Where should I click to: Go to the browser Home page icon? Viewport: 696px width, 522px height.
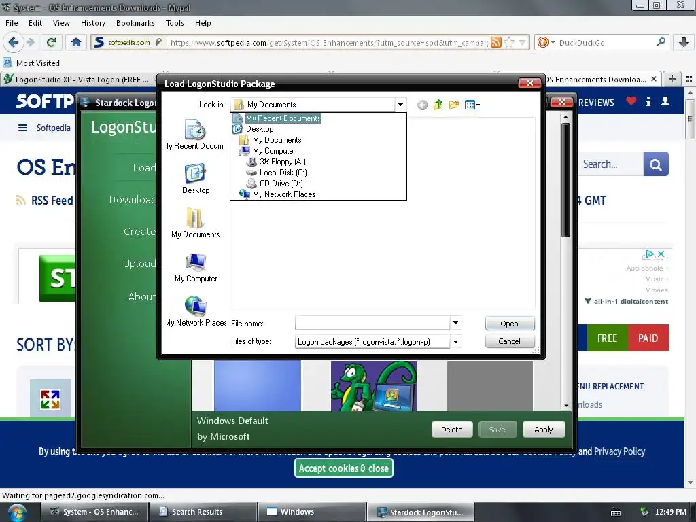point(76,42)
